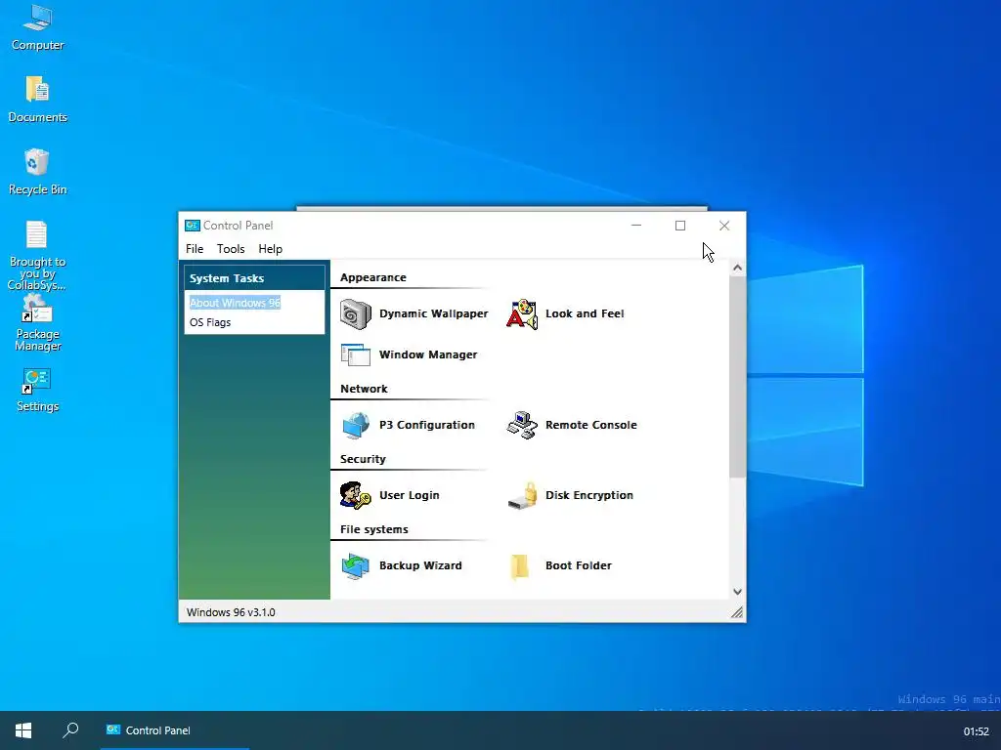Open the File menu

[195, 249]
